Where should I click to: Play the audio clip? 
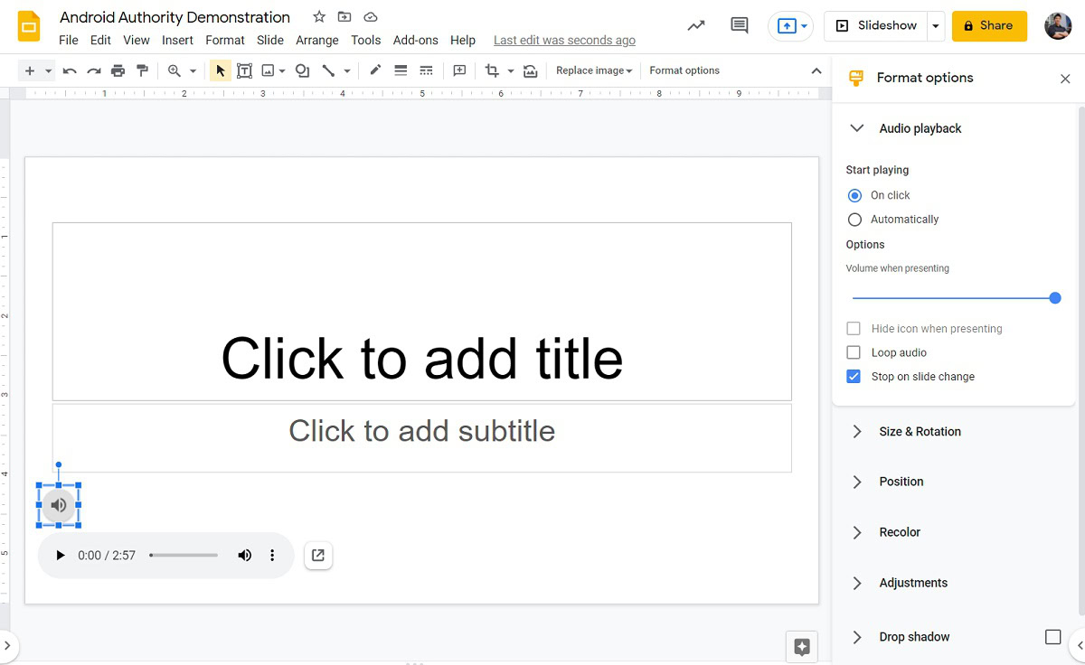61,556
